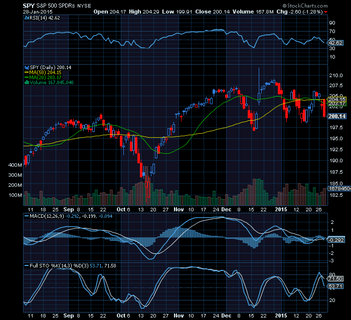
Task: Click 'Nov' on the bottom stochastic date axis
Action: click(x=179, y=315)
